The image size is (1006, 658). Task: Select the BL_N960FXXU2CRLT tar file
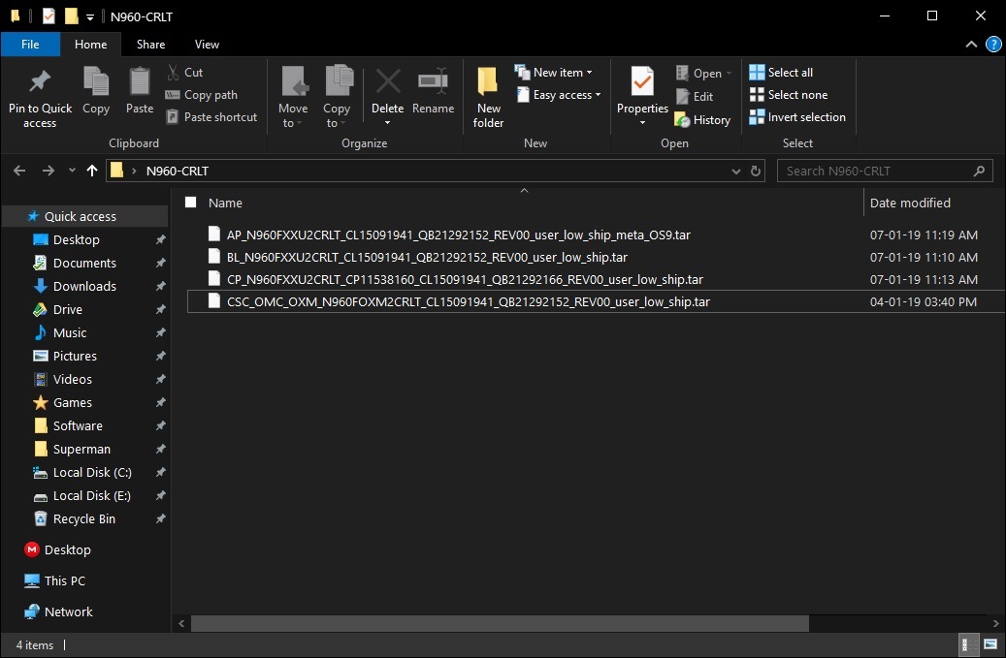(x=427, y=257)
